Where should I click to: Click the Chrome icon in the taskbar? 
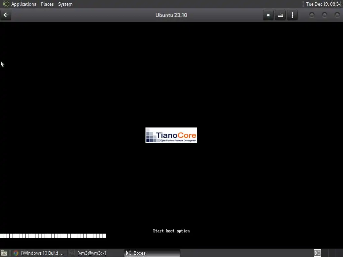[16, 253]
